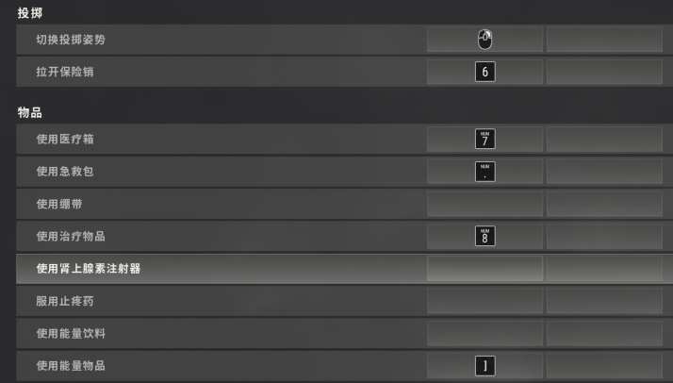
Task: Click the NUM 8 key icon for 使用治疗物品
Action: pos(485,236)
